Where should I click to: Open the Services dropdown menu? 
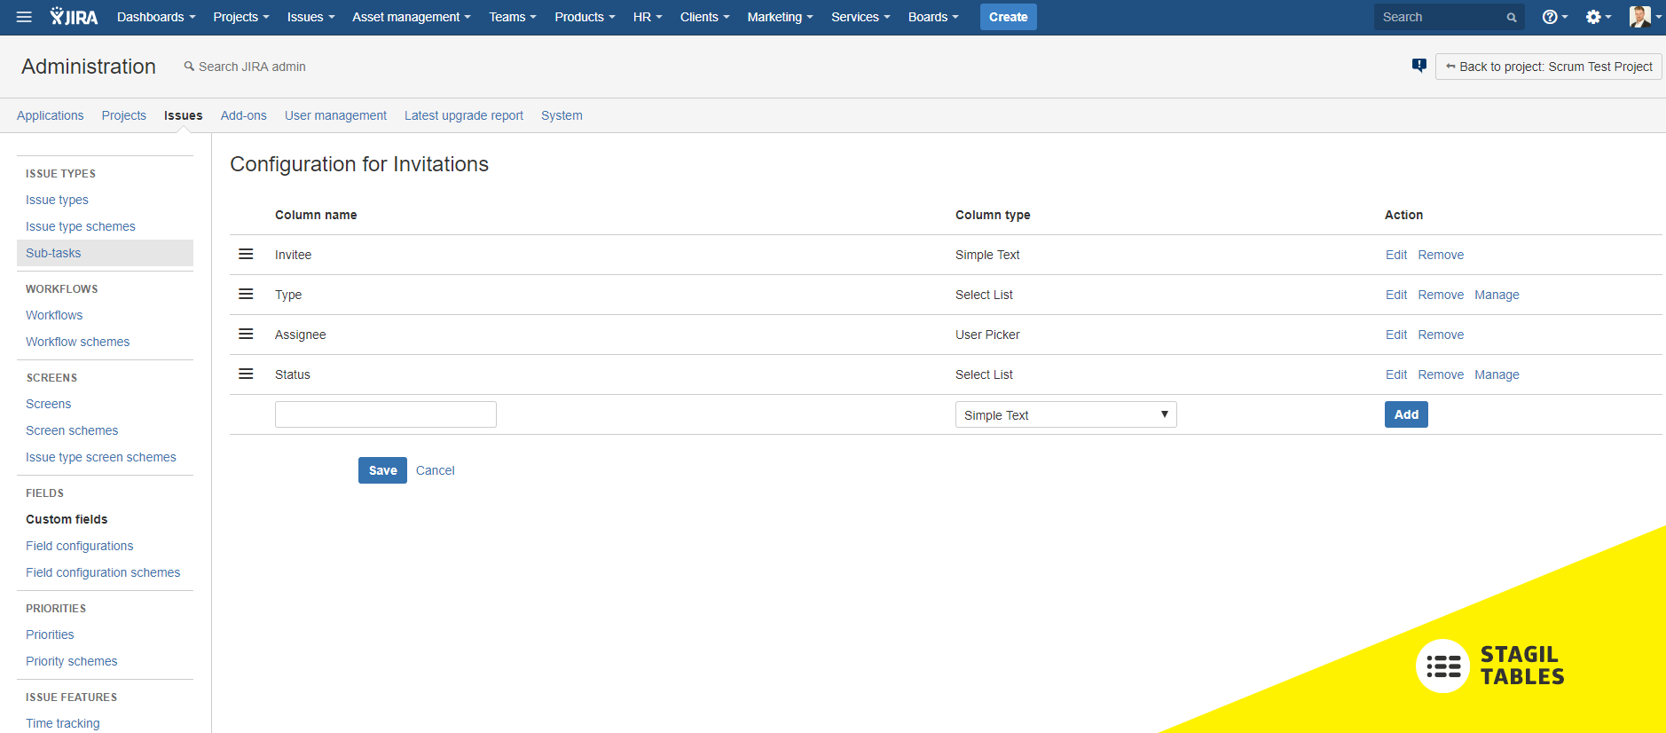click(861, 17)
